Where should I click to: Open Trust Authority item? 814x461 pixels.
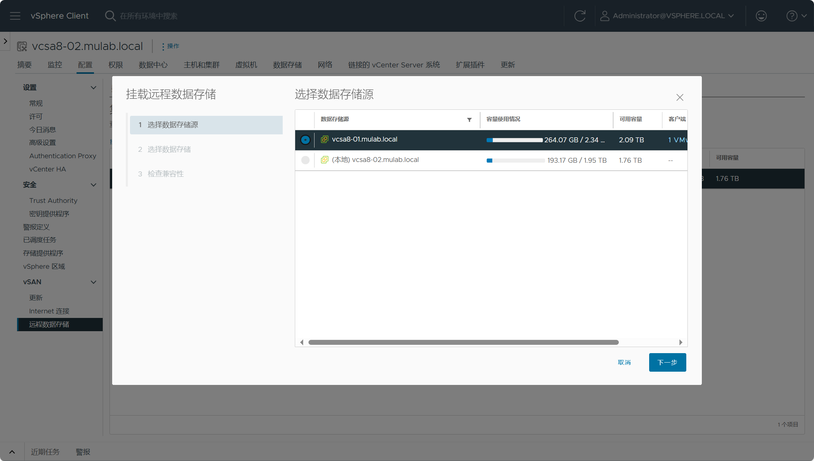tap(53, 201)
